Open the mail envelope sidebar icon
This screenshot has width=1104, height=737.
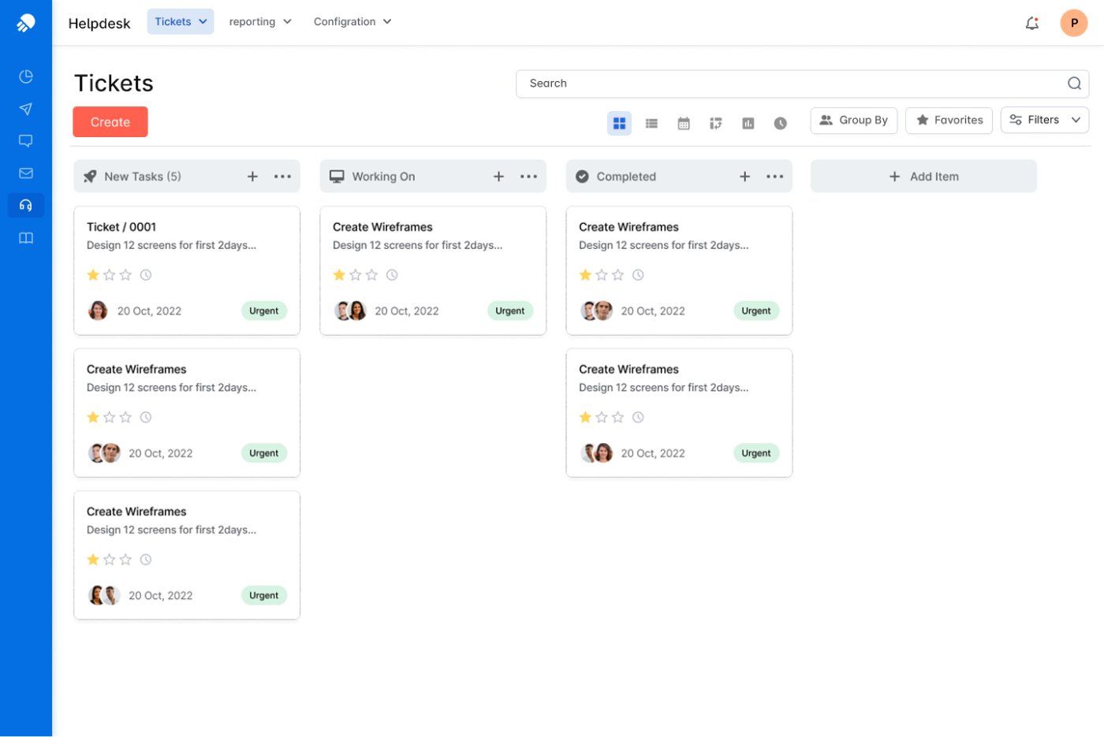tap(26, 173)
